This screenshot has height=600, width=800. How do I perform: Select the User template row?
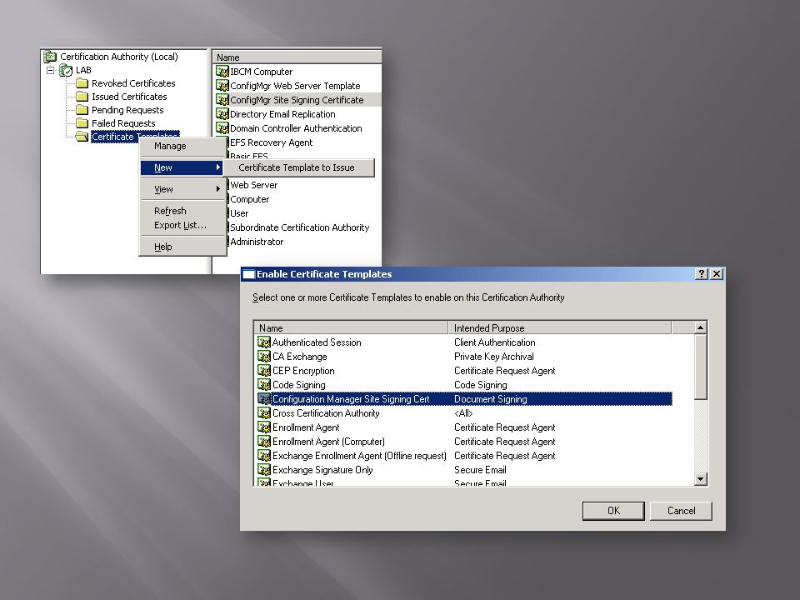click(x=239, y=213)
